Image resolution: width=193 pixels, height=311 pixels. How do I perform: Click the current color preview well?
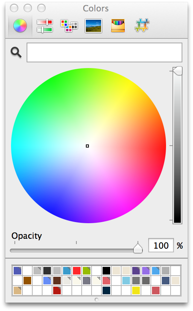(x=104, y=52)
